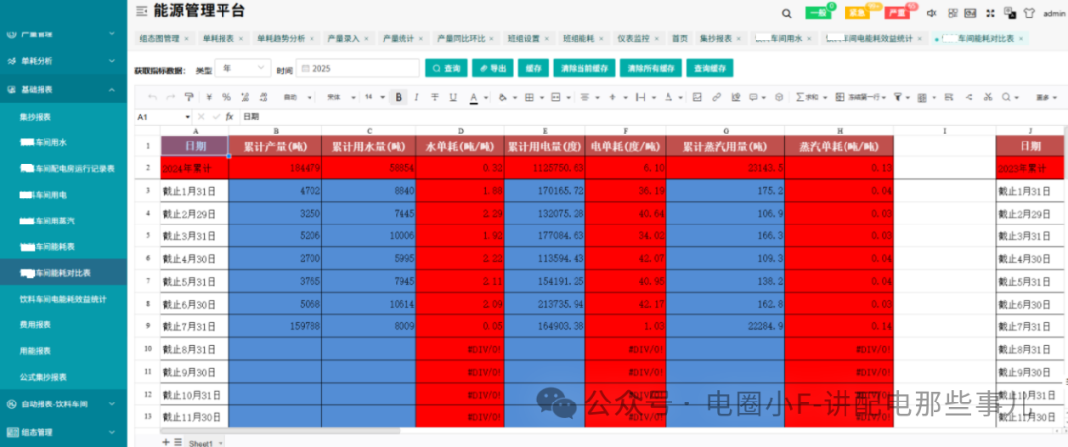This screenshot has height=447, width=1068.
Task: Activate the format painter brush
Action: [189, 98]
